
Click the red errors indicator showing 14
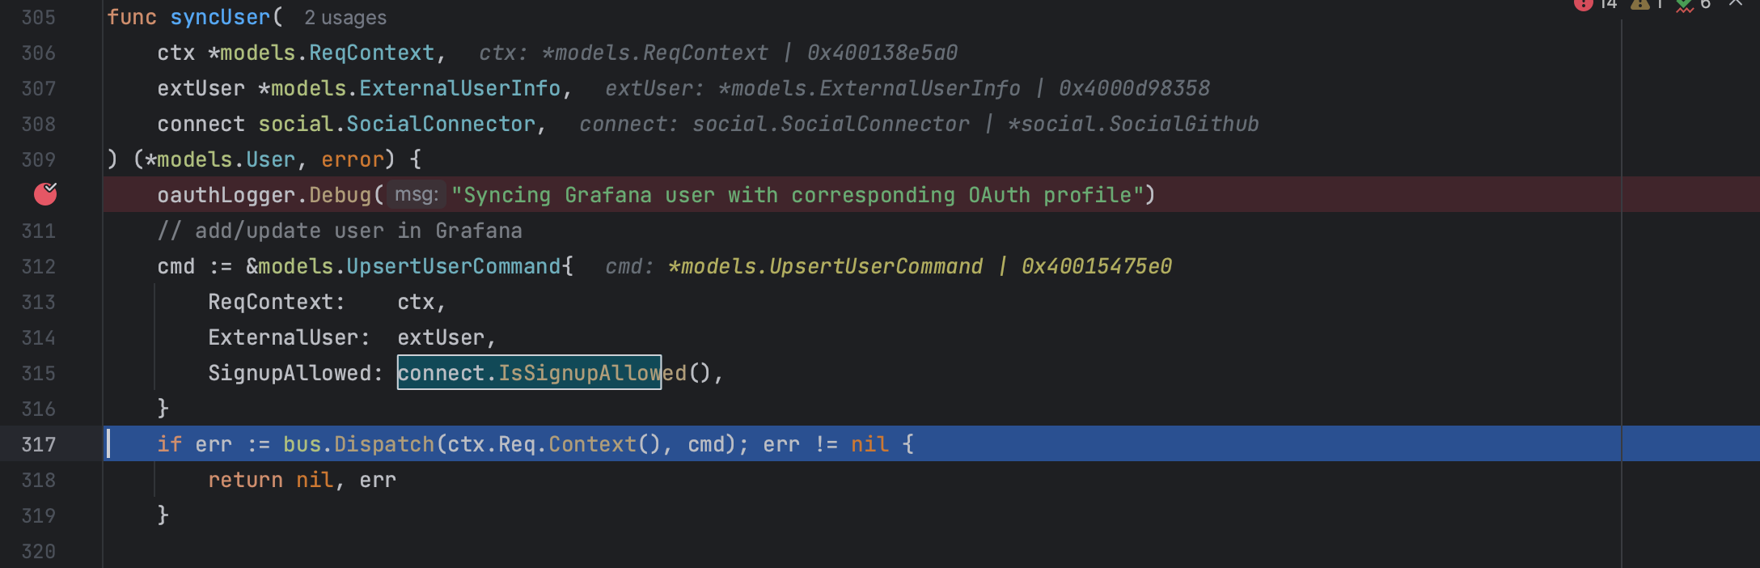[1593, 4]
